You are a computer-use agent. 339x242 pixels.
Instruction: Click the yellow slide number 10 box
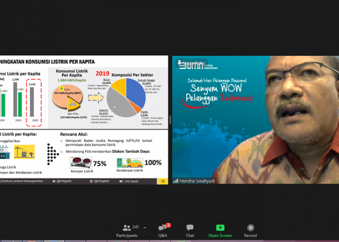(x=163, y=181)
